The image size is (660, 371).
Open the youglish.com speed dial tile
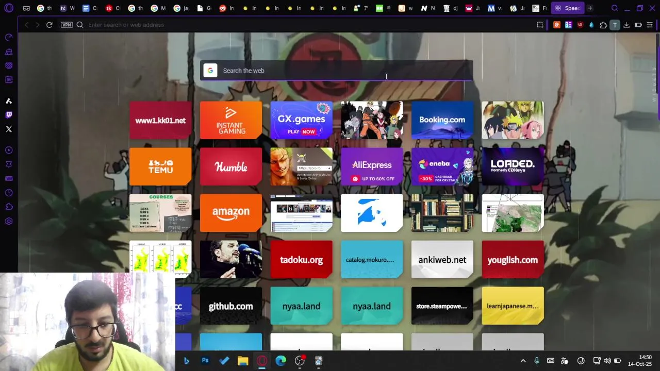513,259
